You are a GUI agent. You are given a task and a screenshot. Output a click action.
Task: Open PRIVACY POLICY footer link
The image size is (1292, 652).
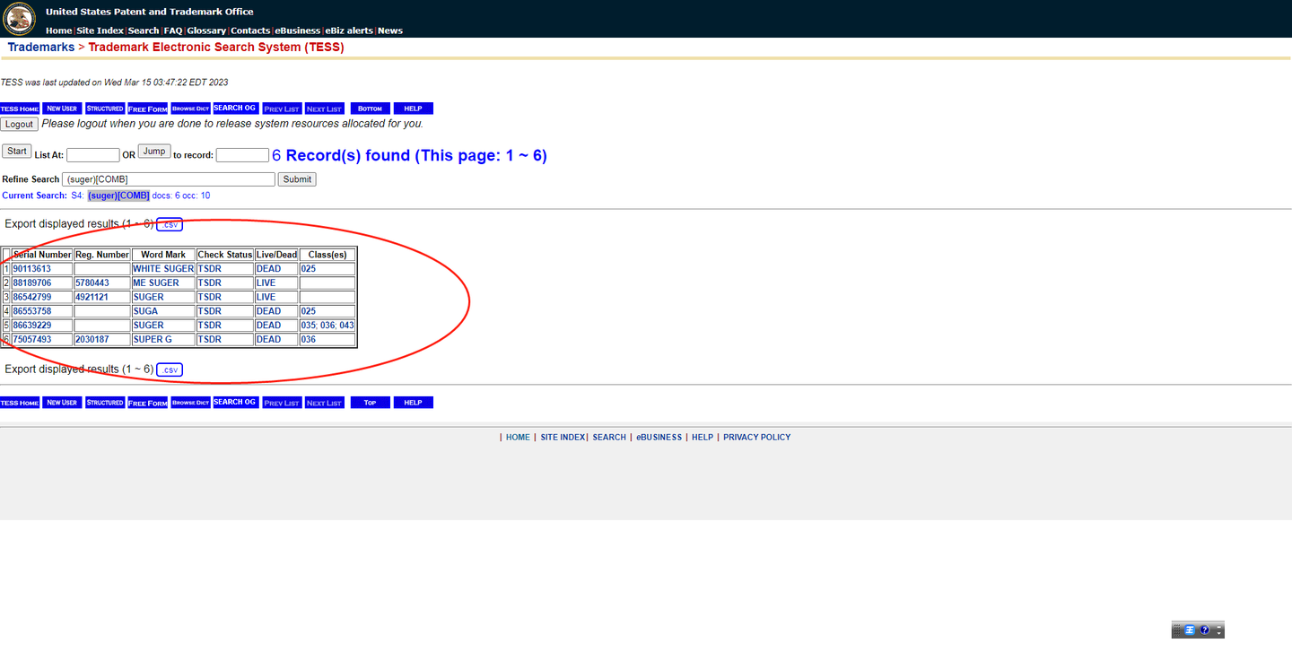757,438
